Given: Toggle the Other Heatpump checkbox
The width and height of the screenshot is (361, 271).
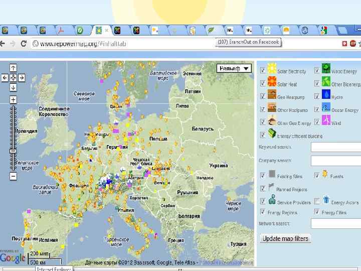Looking at the screenshot, I should coord(263,109).
